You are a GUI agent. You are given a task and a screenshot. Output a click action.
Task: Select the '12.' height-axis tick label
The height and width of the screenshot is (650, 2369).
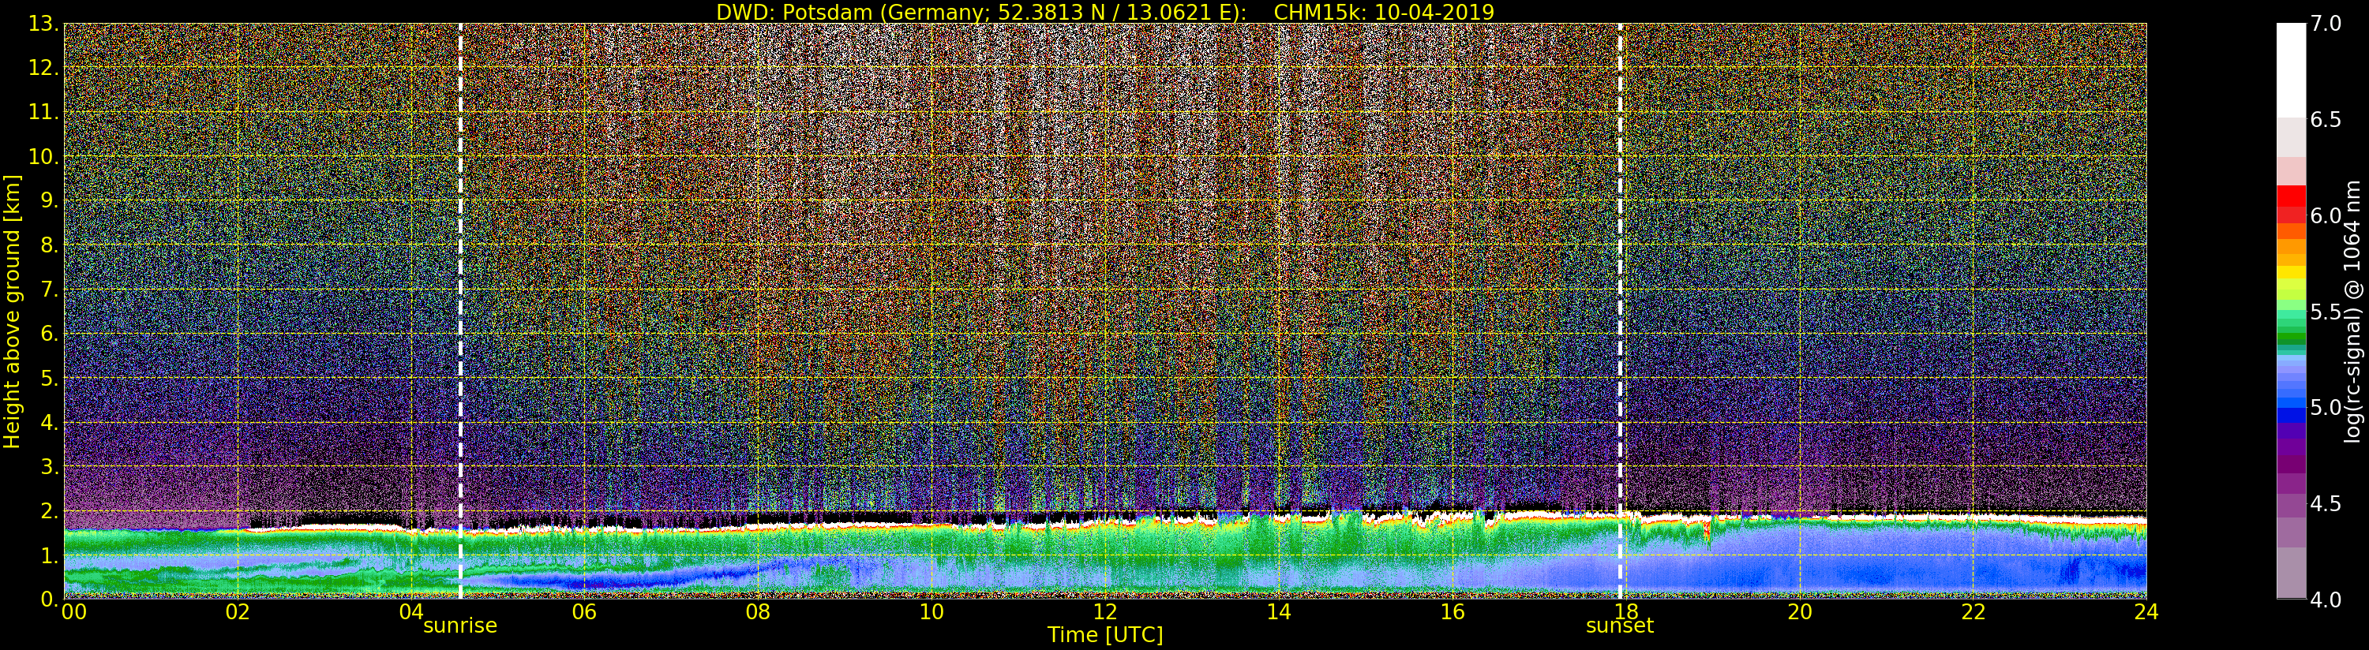tap(44, 68)
